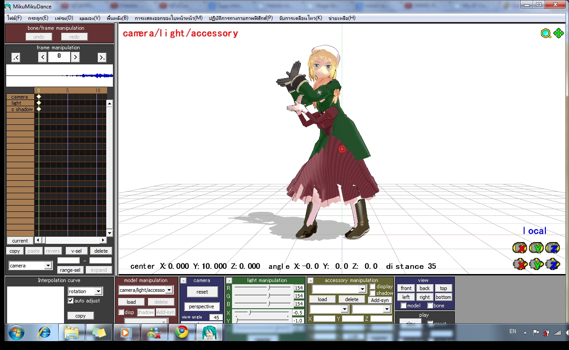569x350 pixels.
Task: Click the light G color slider
Action: pyautogui.click(x=262, y=296)
